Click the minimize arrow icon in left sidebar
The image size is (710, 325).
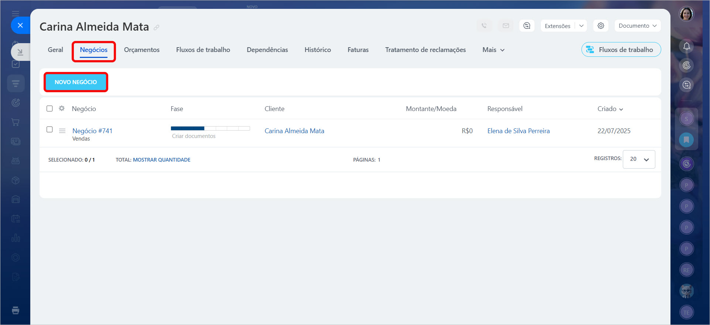click(20, 52)
